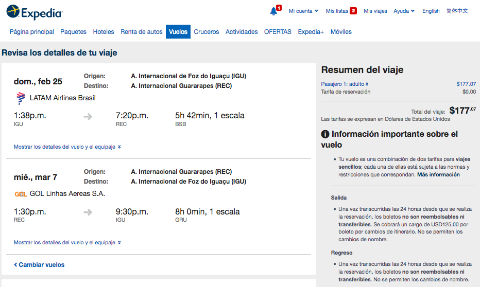
Task: Click the 7:20p.m. arrival time
Action: (132, 116)
